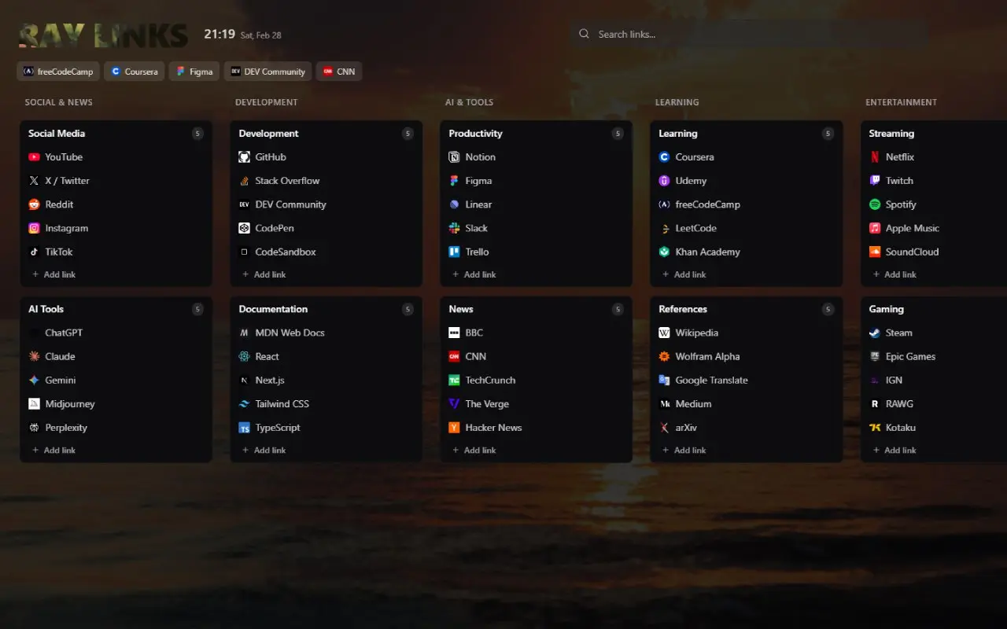The width and height of the screenshot is (1007, 629).
Task: Click the Notion icon in Productivity
Action: pyautogui.click(x=454, y=157)
